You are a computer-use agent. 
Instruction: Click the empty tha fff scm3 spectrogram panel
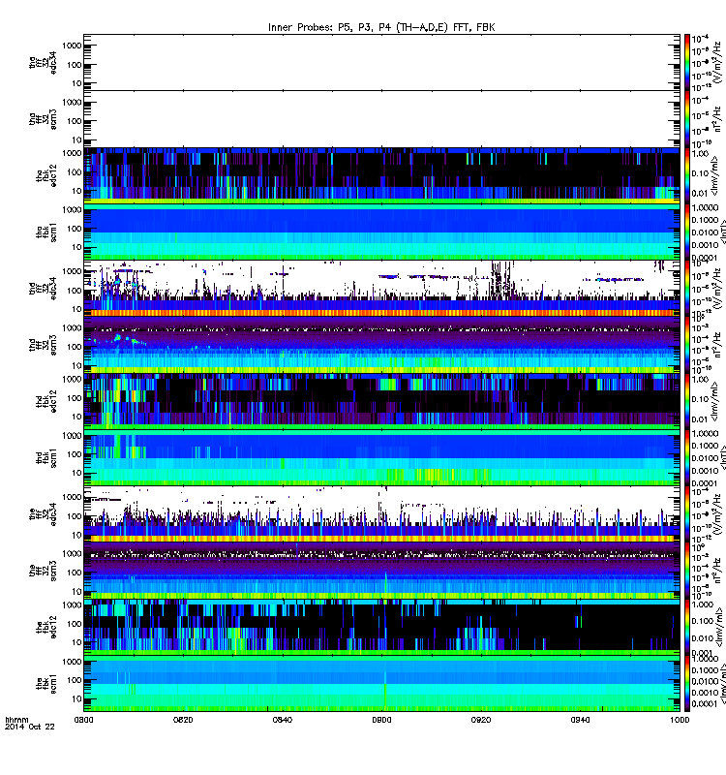(x=381, y=119)
